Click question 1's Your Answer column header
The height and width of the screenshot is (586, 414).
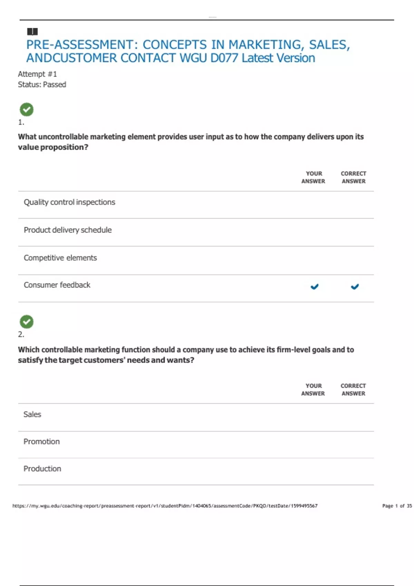(313, 177)
